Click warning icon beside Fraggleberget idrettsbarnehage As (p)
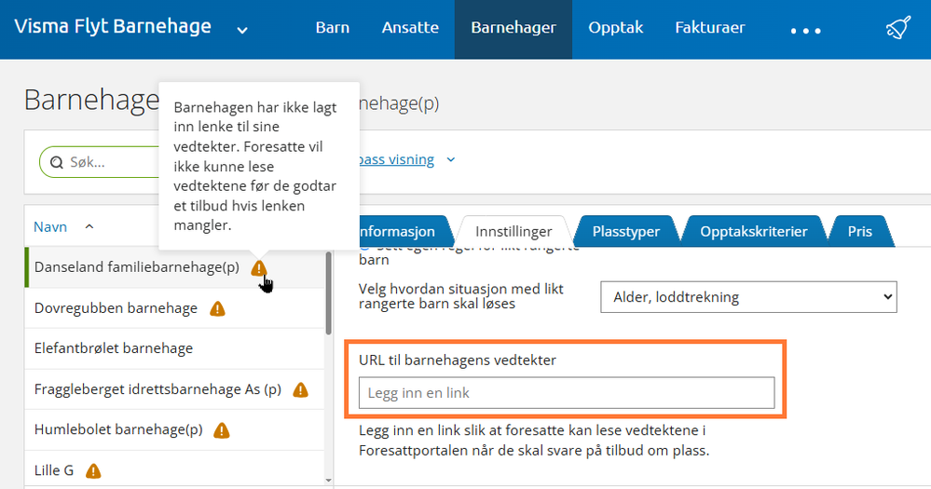Image resolution: width=931 pixels, height=489 pixels. tap(301, 390)
